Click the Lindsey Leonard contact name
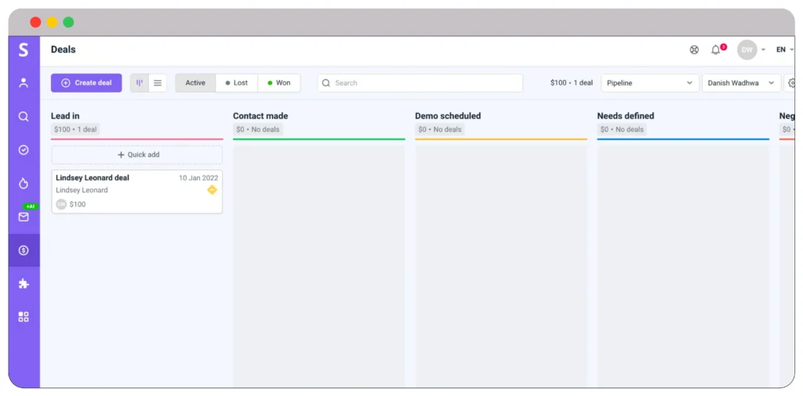Viewport: 803px width, 396px height. point(82,190)
